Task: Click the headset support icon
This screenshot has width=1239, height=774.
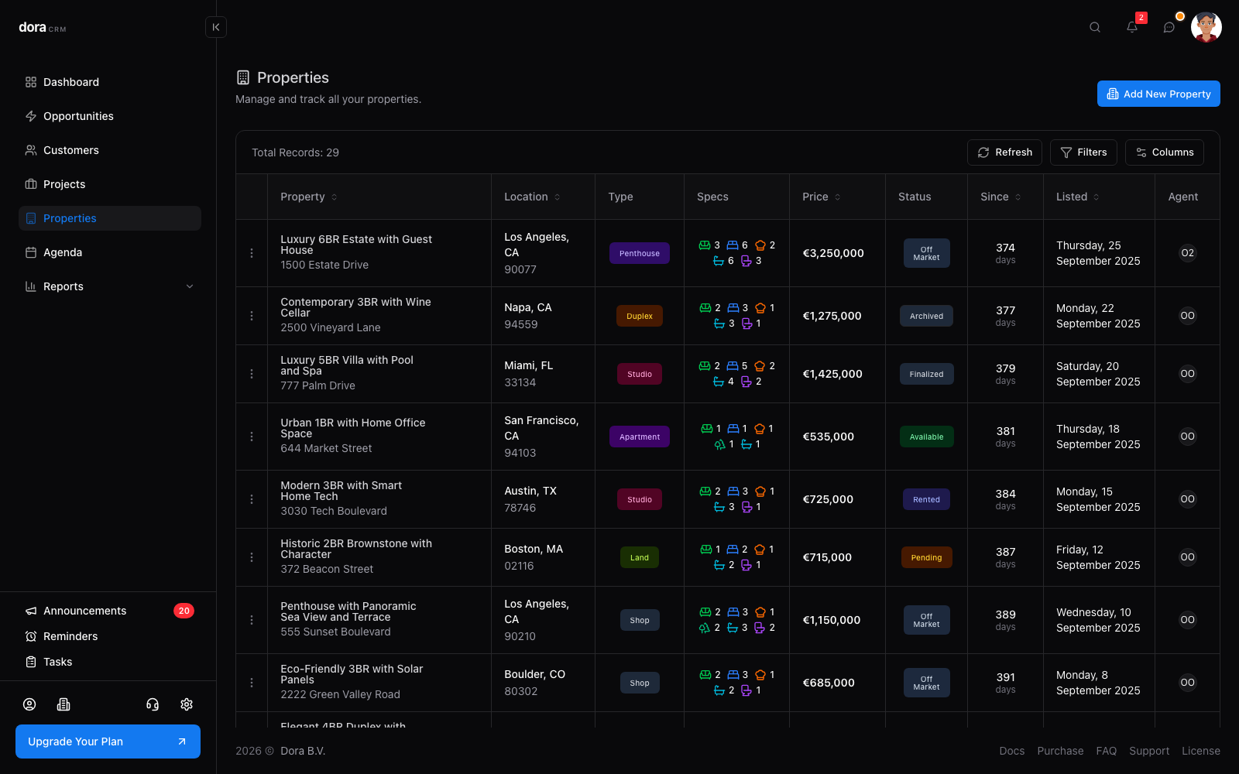Action: coord(153,704)
